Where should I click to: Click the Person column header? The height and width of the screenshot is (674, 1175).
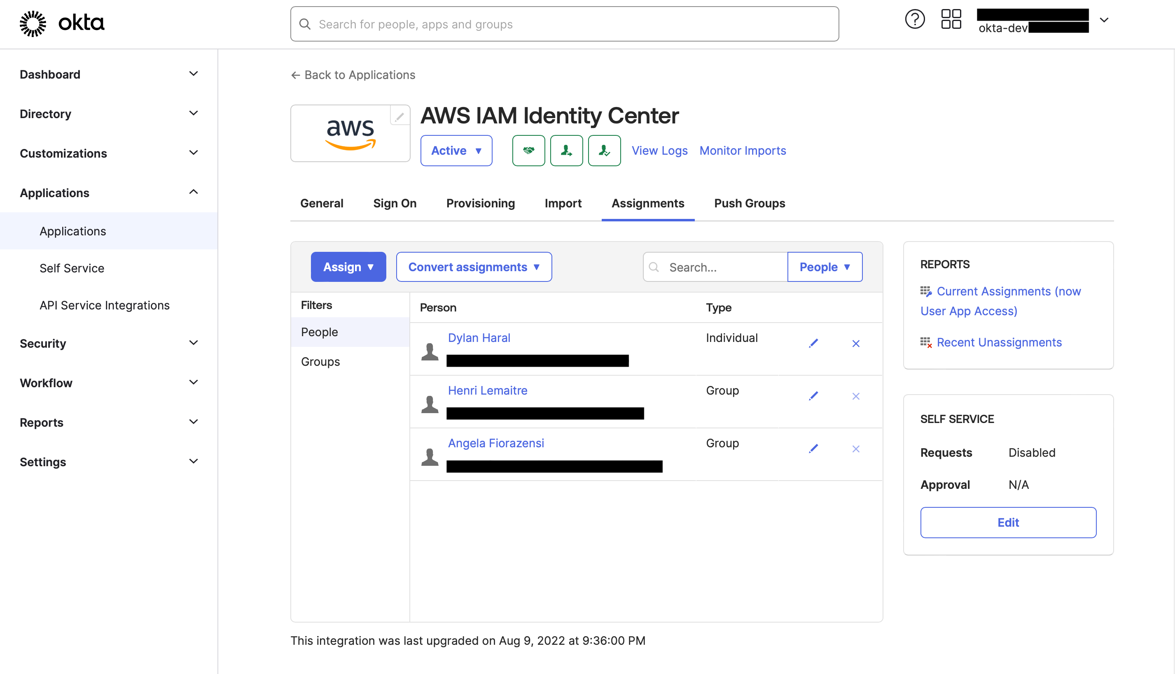pyautogui.click(x=438, y=307)
